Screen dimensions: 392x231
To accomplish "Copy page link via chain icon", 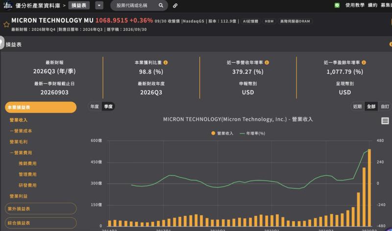I will 175,5.
